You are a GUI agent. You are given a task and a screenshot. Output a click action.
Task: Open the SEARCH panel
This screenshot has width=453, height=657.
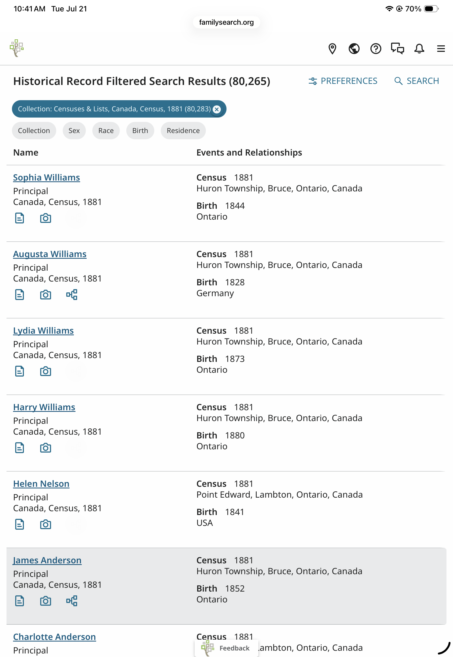click(x=416, y=81)
